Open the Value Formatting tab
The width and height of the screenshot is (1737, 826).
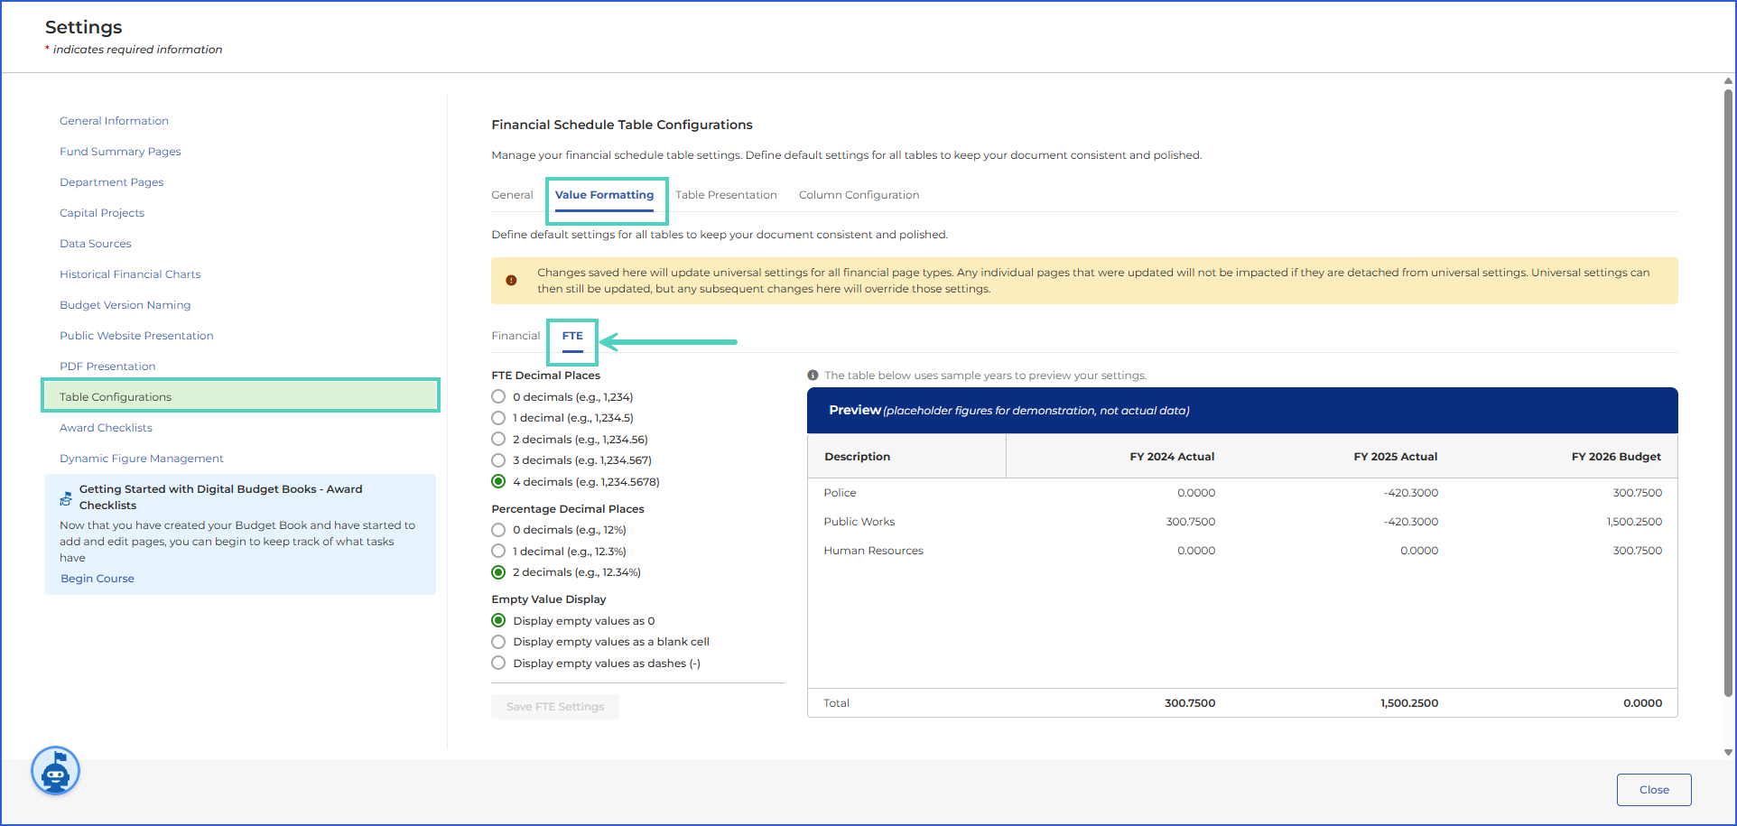604,195
